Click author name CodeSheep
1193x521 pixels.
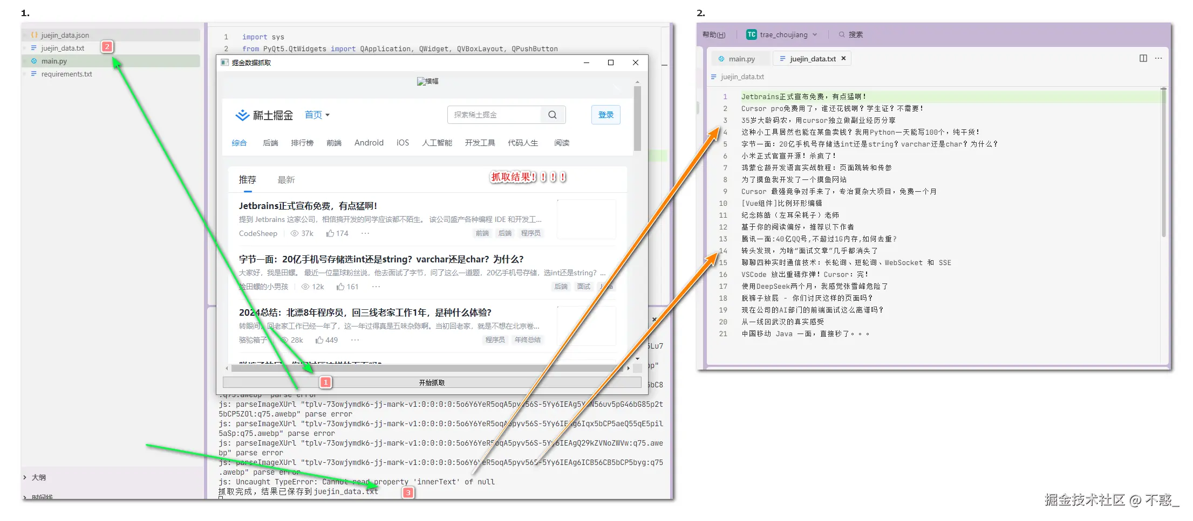point(258,233)
